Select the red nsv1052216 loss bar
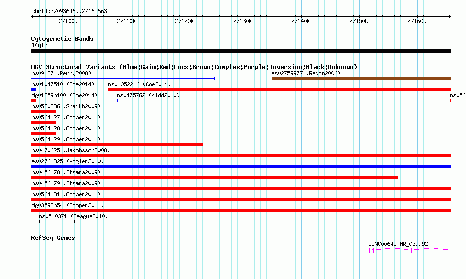Viewport: 466px width, 279px height. point(280,90)
